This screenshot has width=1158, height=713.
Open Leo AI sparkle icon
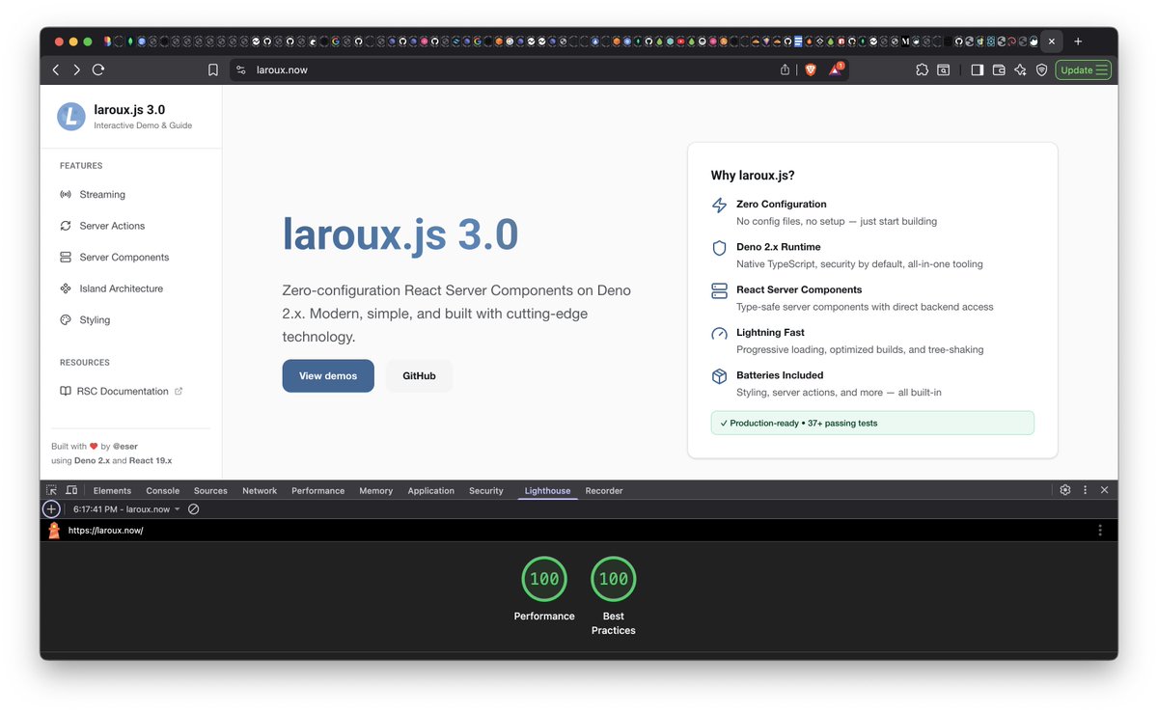[1020, 69]
